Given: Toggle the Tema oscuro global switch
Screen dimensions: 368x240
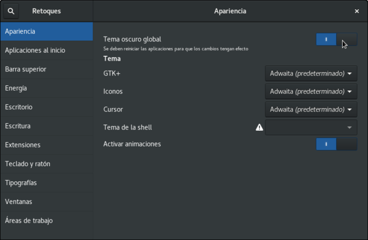Looking at the screenshot, I should [336, 39].
